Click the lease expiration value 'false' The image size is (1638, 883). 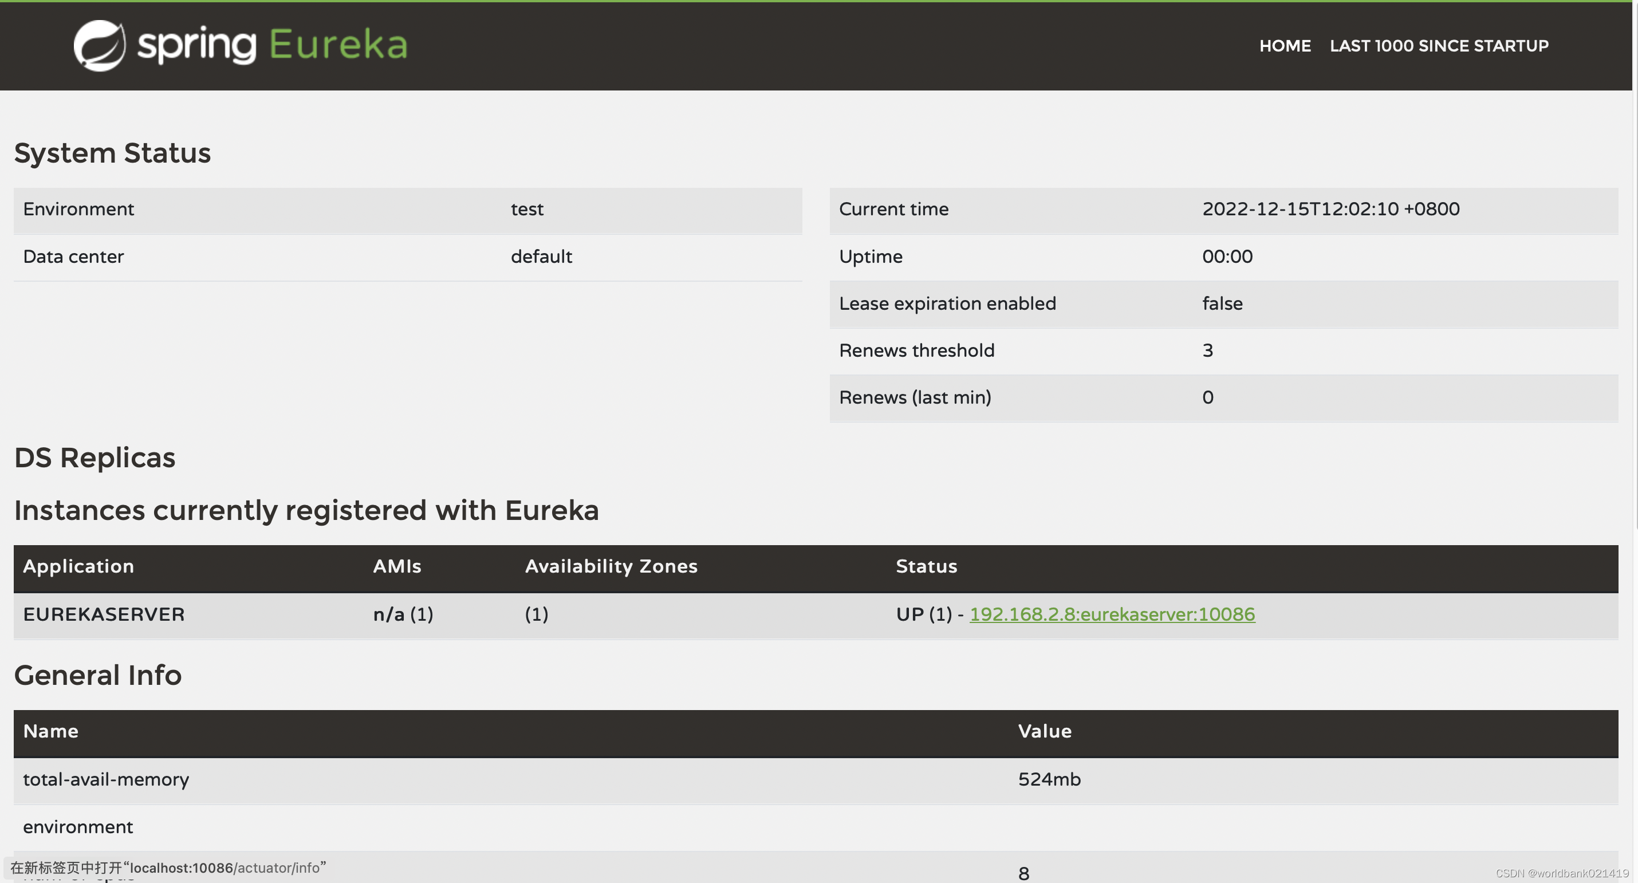point(1222,303)
